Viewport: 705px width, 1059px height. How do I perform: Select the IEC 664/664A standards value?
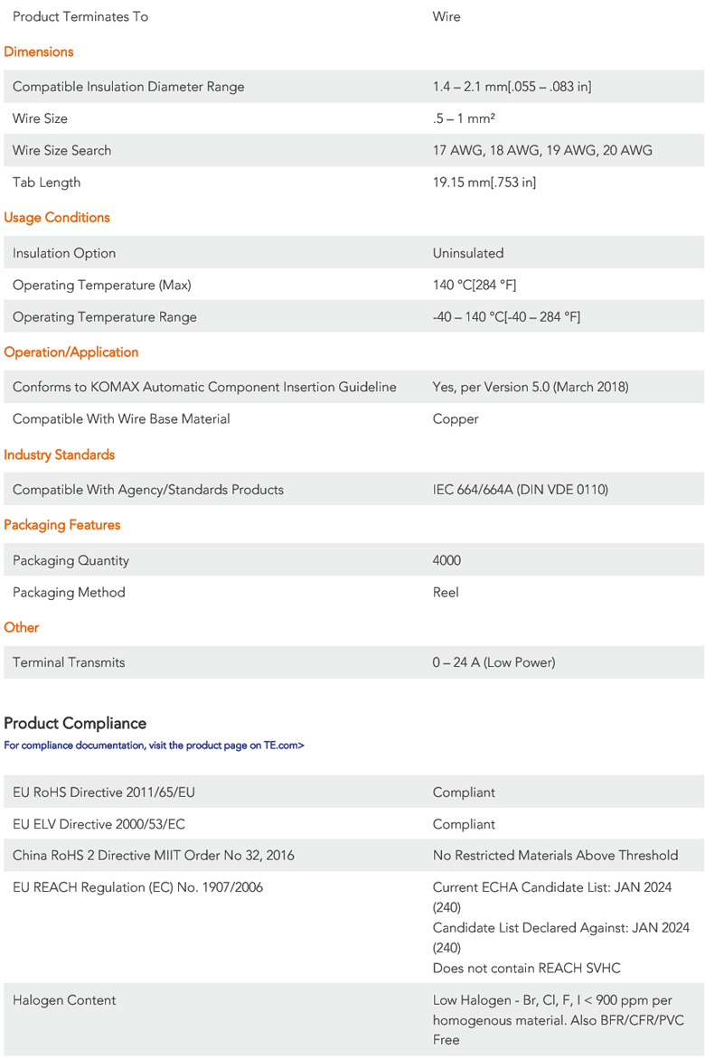click(521, 490)
